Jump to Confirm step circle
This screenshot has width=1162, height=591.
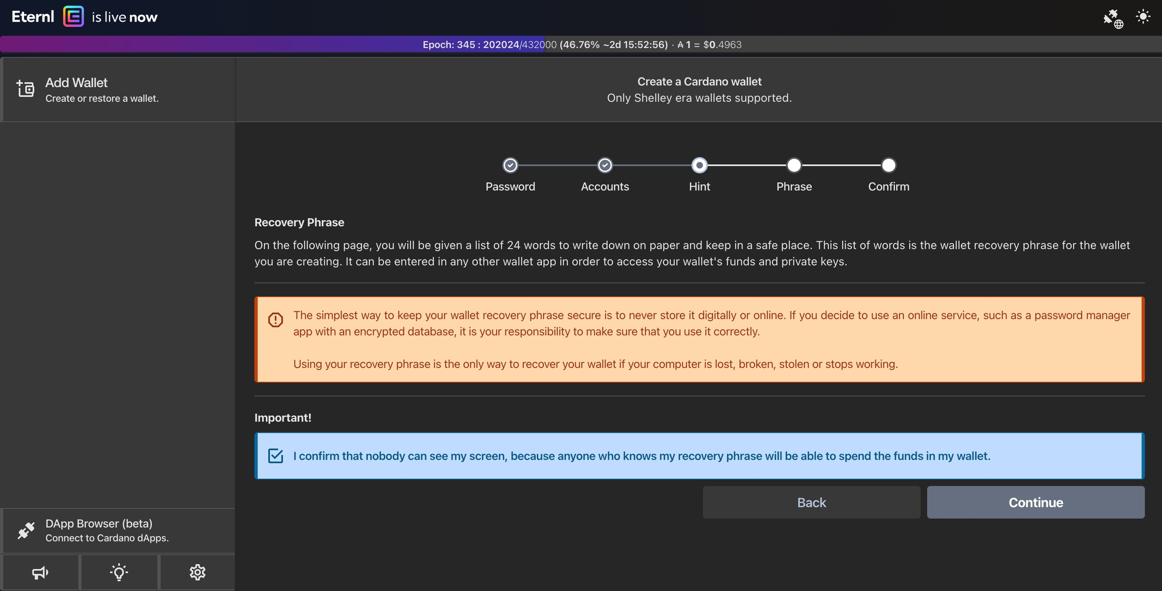click(888, 165)
